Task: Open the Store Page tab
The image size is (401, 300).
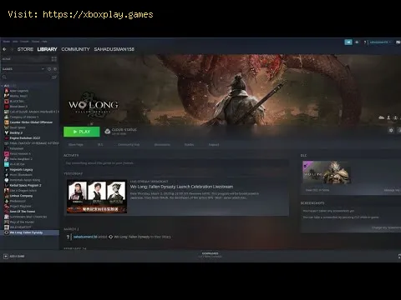Action: click(x=75, y=145)
